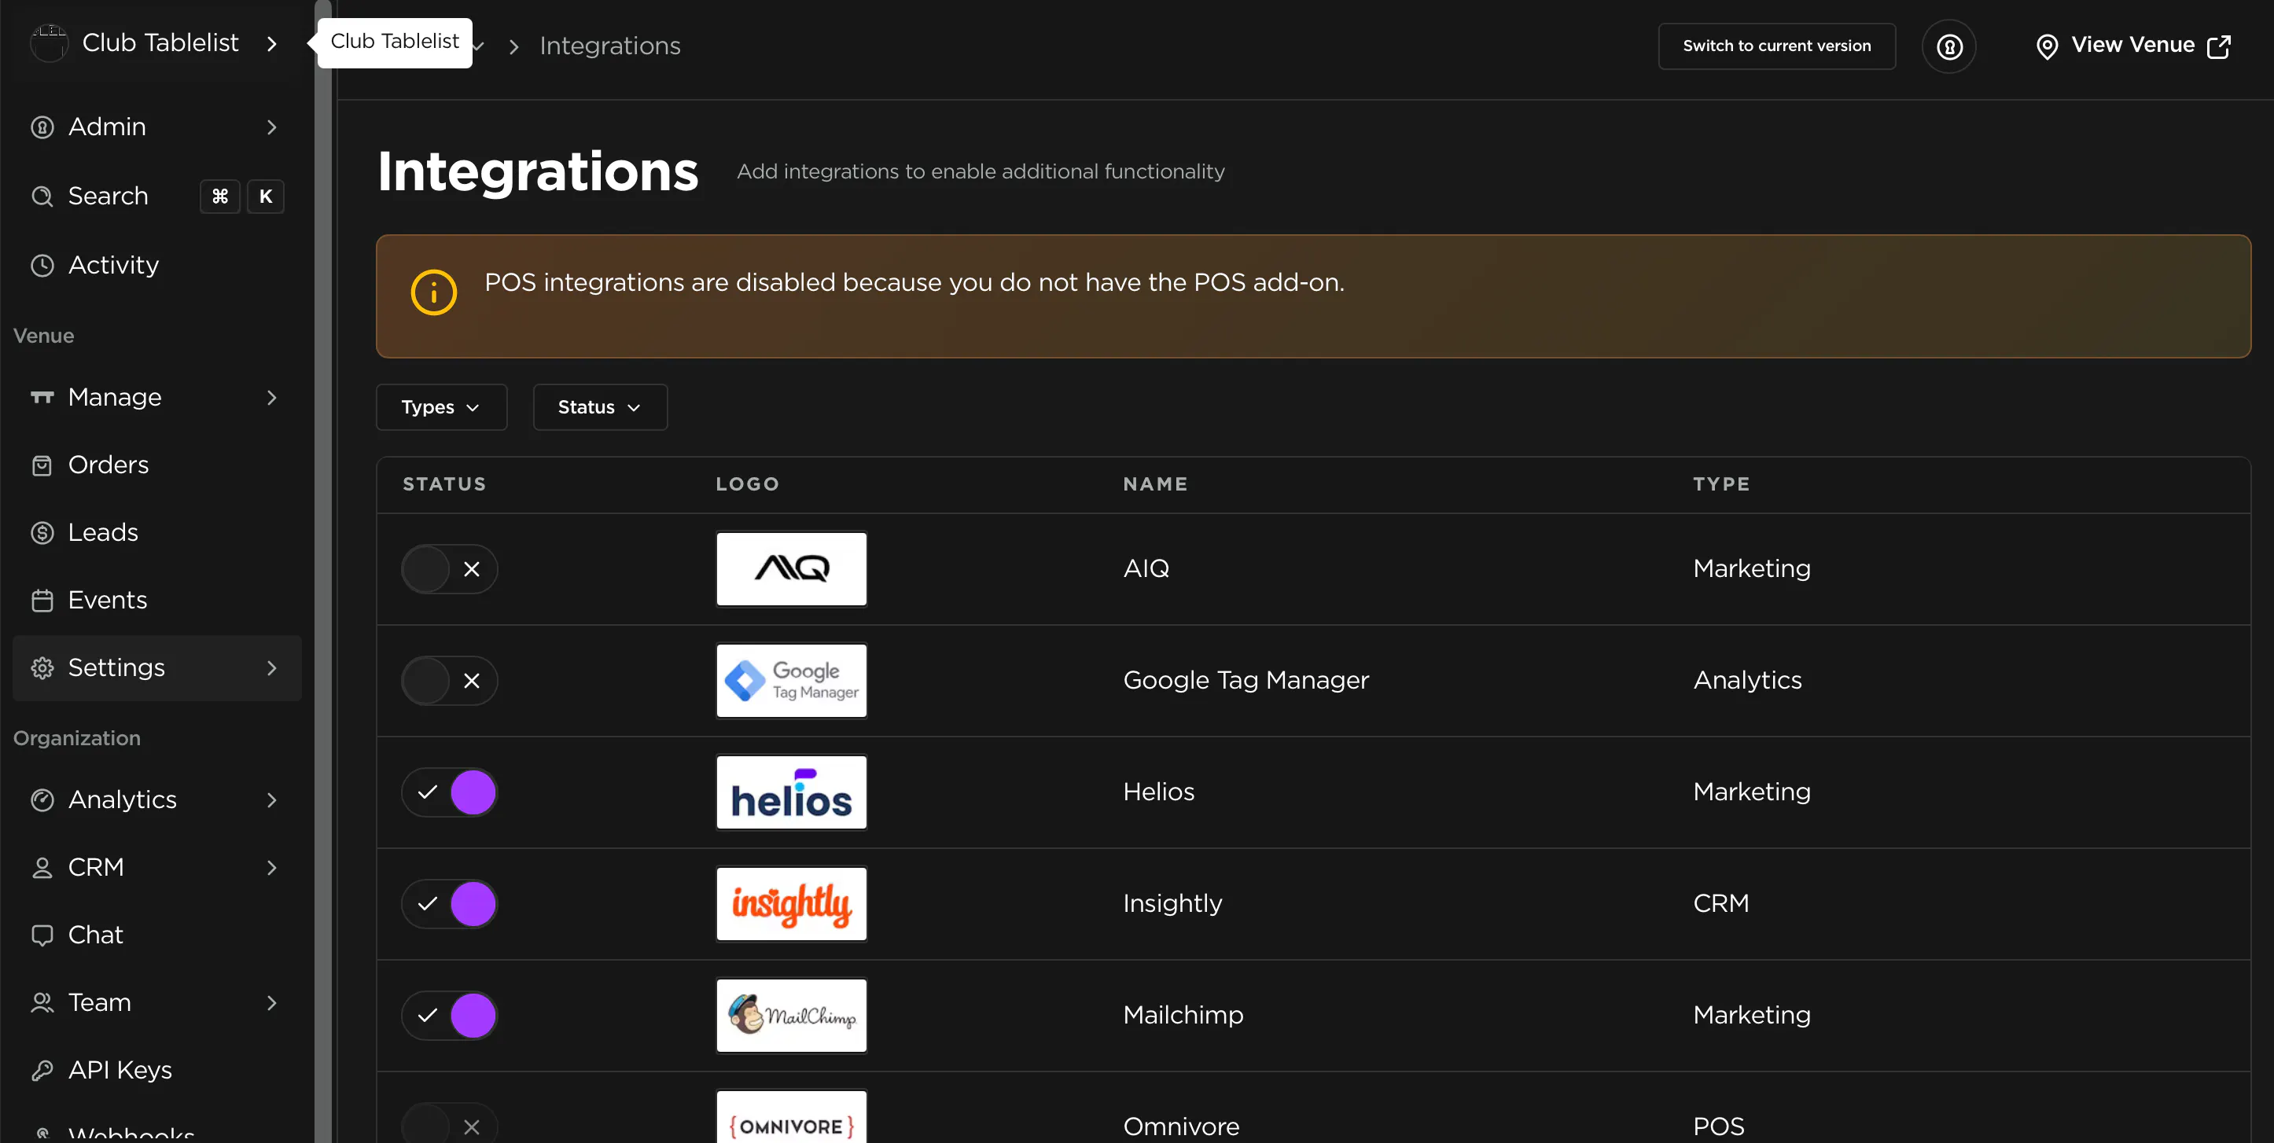The image size is (2274, 1143).
Task: Click the Search magnifier icon
Action: coord(42,196)
